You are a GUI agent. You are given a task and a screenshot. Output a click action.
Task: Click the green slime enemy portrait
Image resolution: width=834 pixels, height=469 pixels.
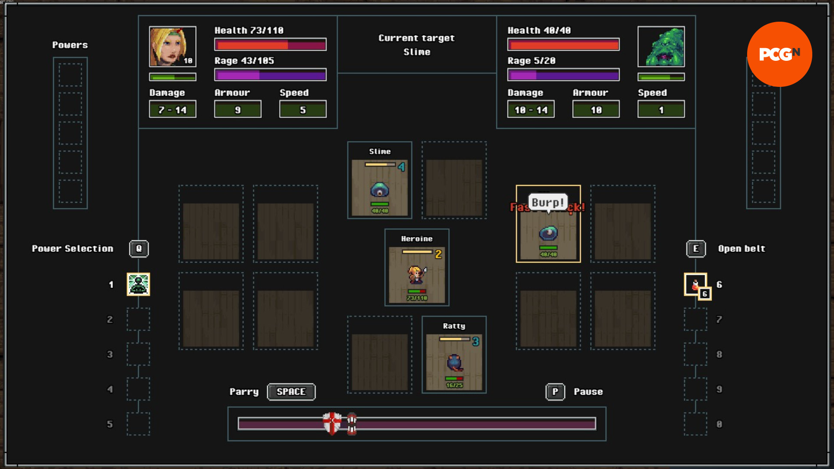[x=661, y=46]
